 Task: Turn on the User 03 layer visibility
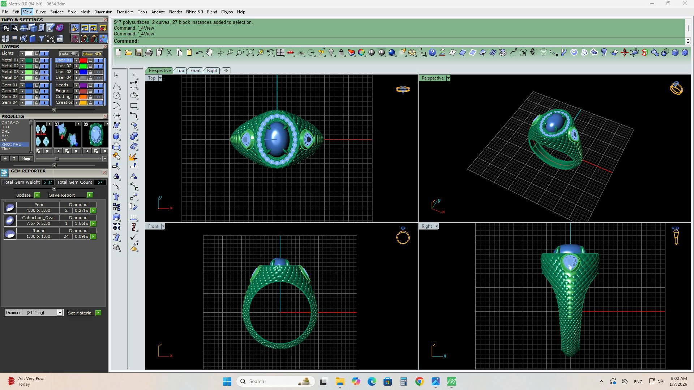click(98, 72)
